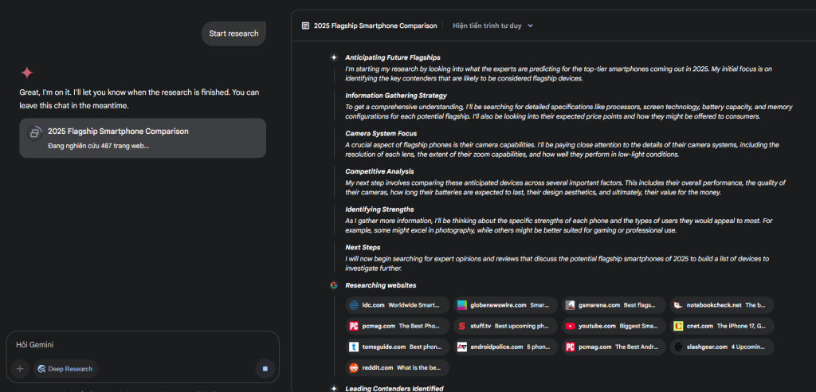Open the tomsguide.com Best phones chip

[x=397, y=347]
